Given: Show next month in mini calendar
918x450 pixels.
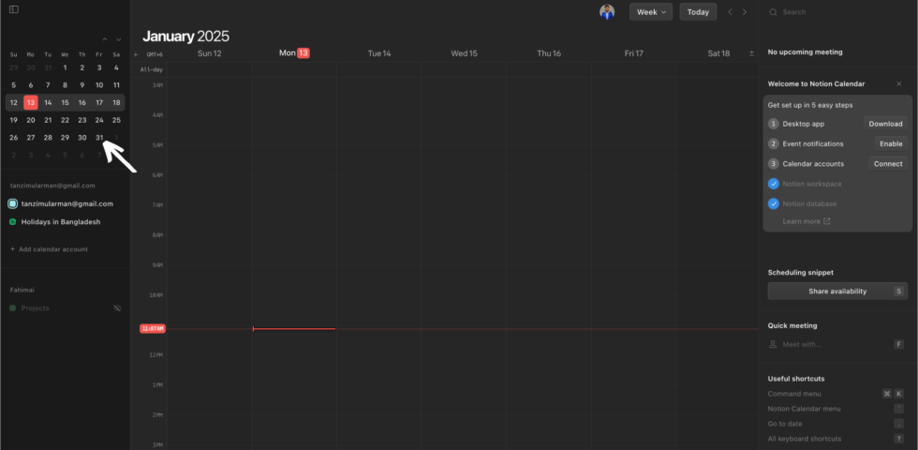Looking at the screenshot, I should [118, 39].
